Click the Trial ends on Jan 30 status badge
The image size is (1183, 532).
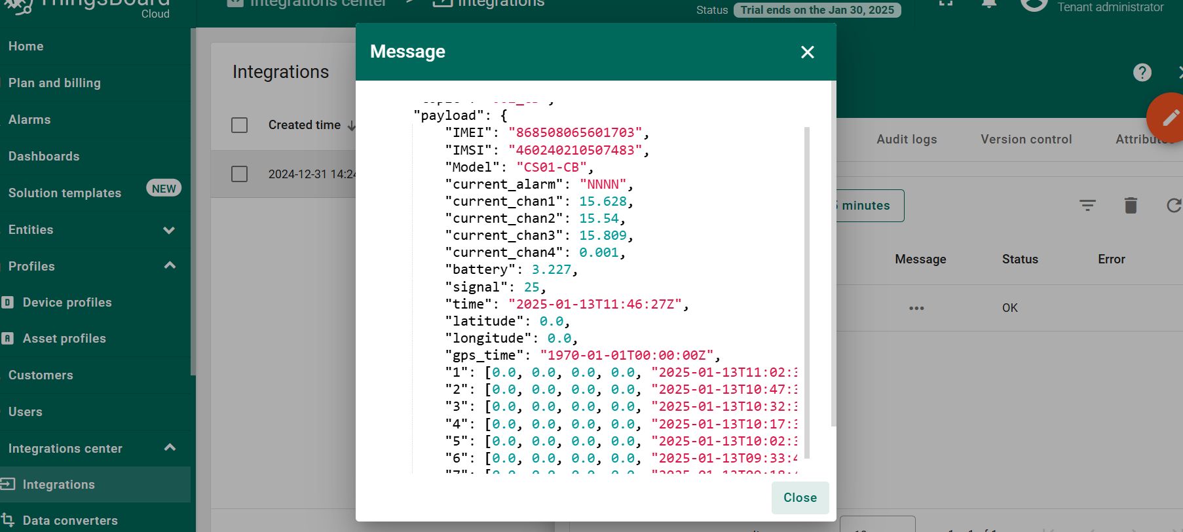pos(817,10)
